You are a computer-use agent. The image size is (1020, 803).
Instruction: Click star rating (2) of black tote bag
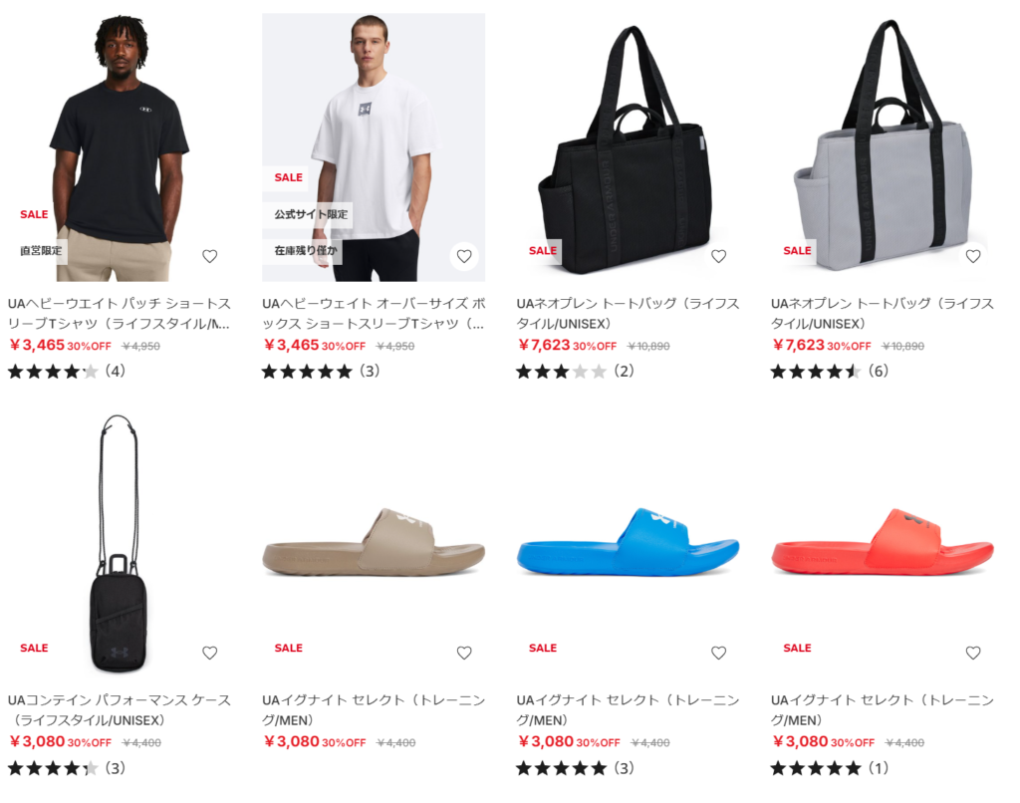point(575,372)
